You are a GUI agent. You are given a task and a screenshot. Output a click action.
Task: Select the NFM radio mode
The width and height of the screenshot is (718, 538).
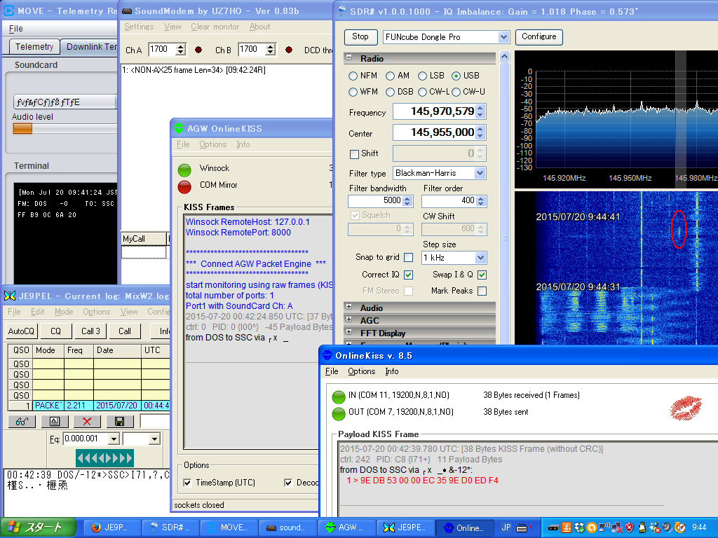coord(353,76)
